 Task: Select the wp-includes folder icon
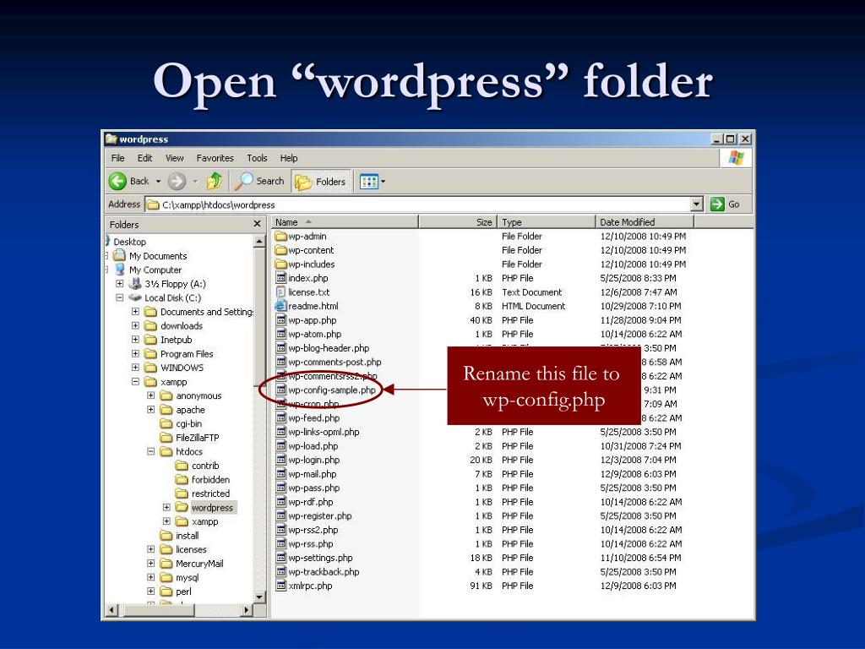tap(280, 265)
